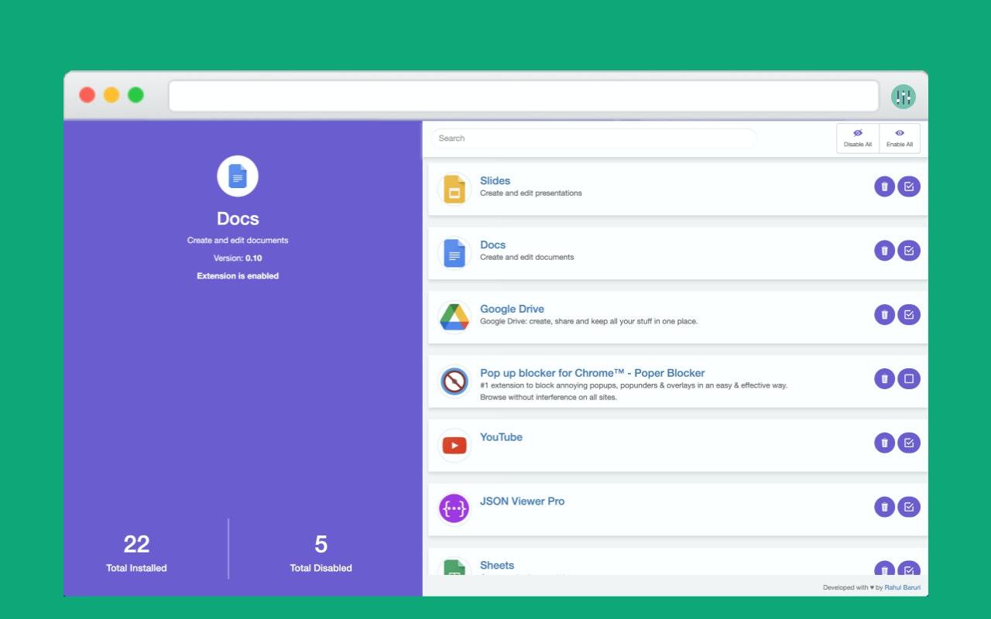Delete the Slides extension
This screenshot has width=991, height=619.
click(x=884, y=186)
